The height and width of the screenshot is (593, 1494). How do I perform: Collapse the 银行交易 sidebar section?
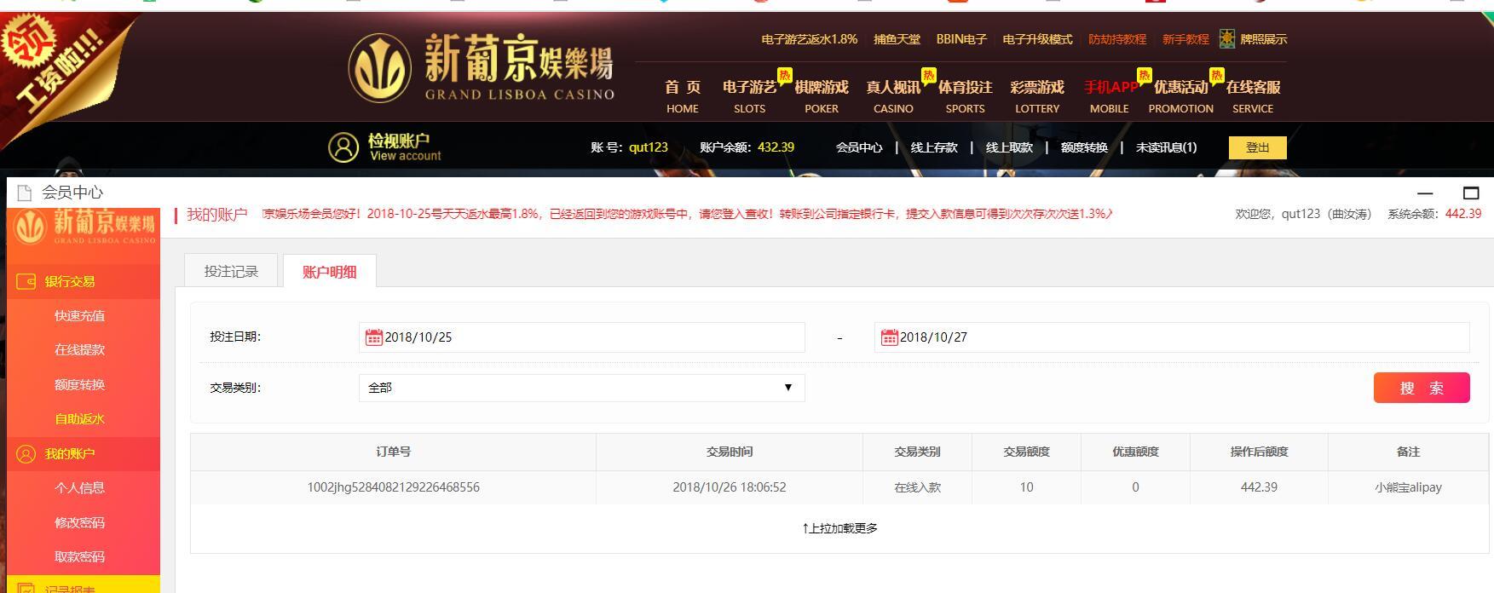click(x=84, y=281)
